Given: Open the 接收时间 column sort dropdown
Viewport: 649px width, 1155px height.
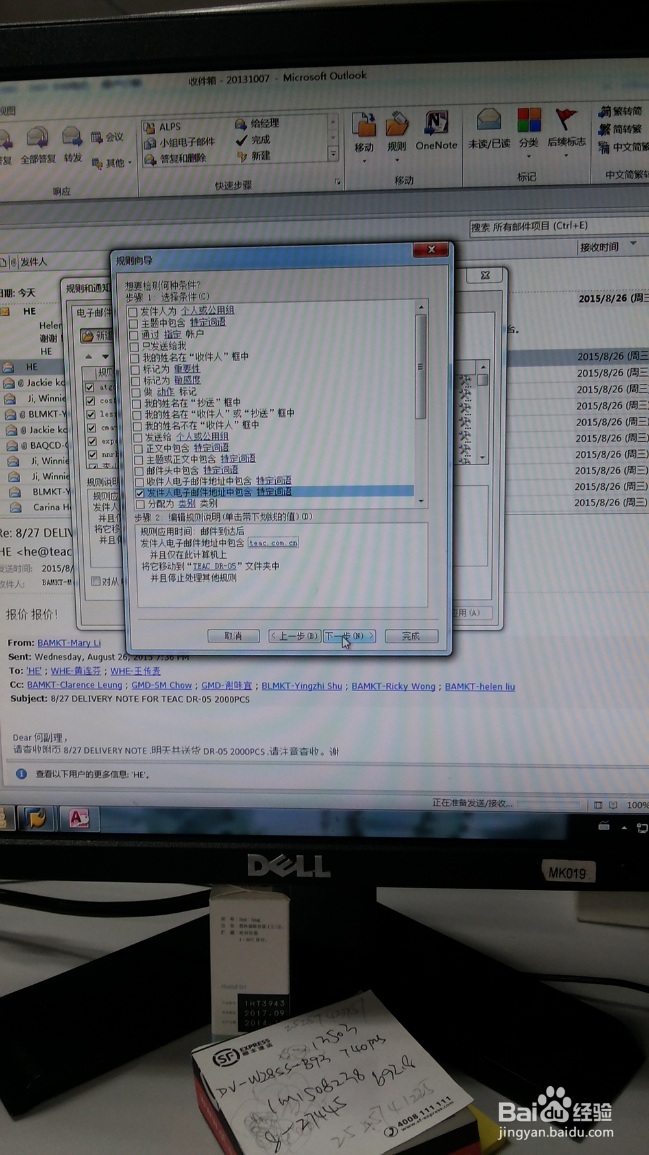Looking at the screenshot, I should [633, 244].
